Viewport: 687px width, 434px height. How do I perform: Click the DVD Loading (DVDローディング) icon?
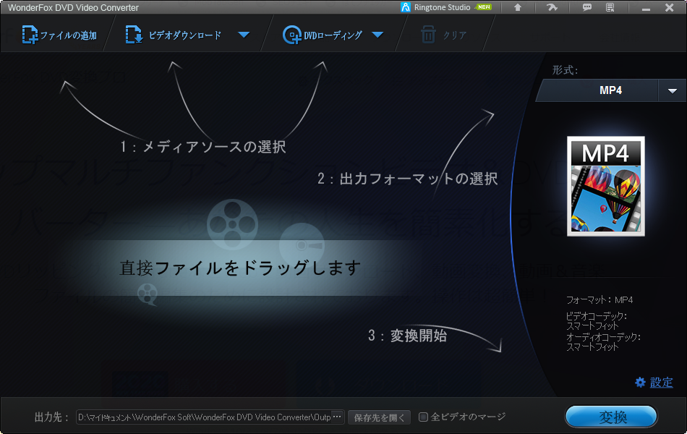(292, 33)
